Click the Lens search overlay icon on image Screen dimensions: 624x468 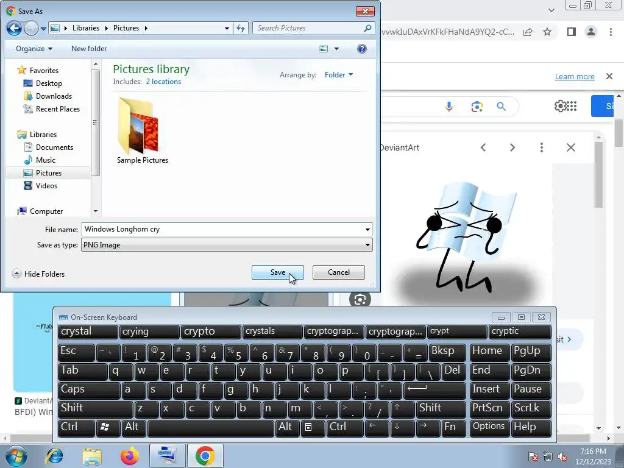[x=360, y=299]
